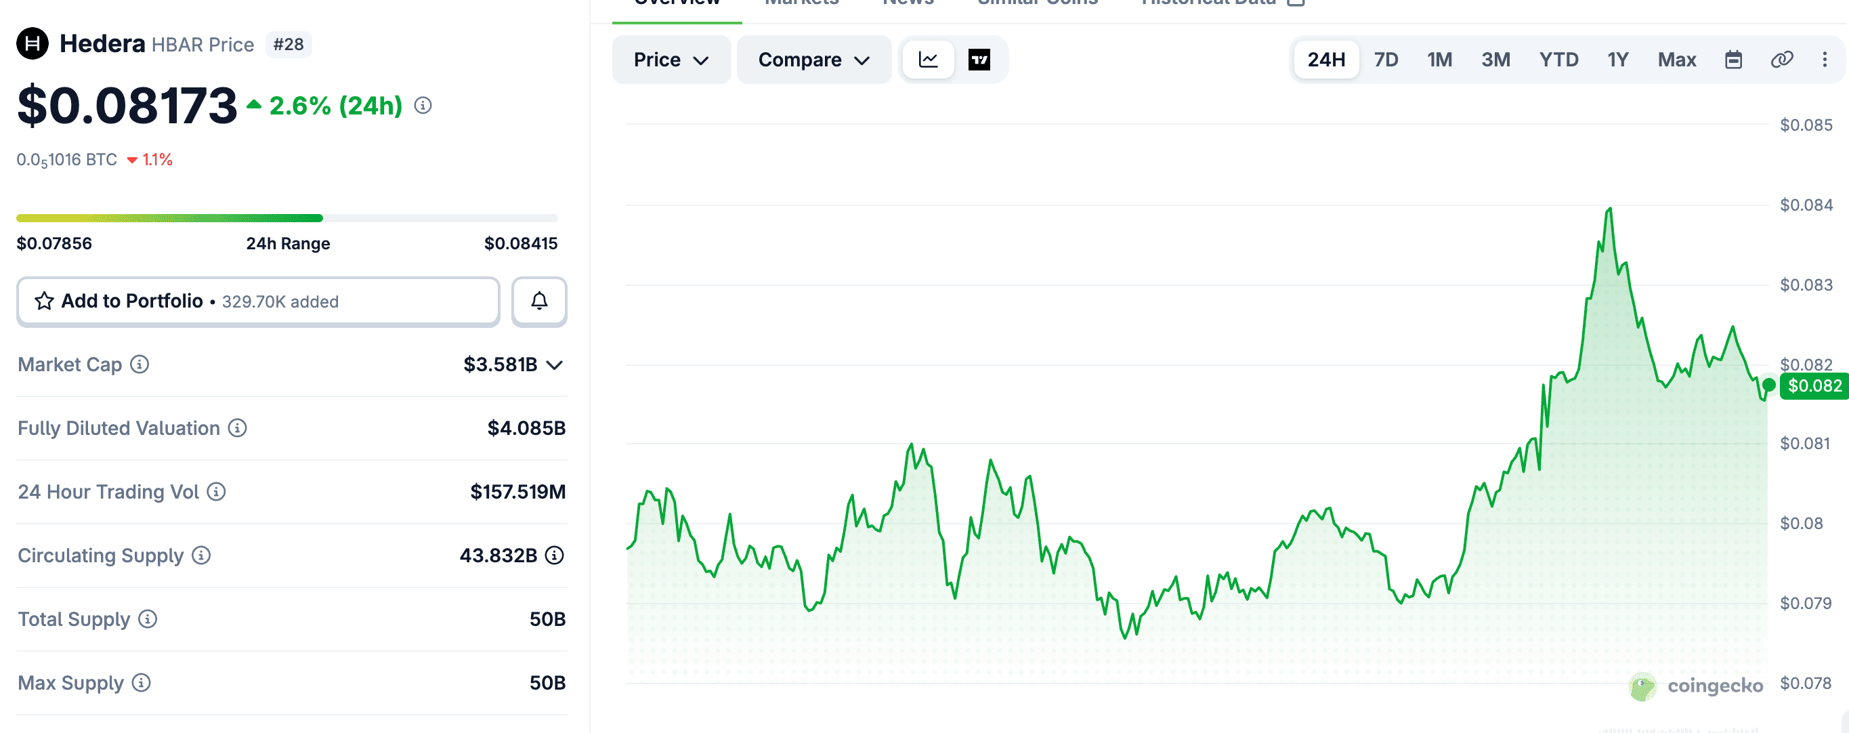Image resolution: width=1849 pixels, height=733 pixels.
Task: Click the Hedera logo icon
Action: coord(33,44)
